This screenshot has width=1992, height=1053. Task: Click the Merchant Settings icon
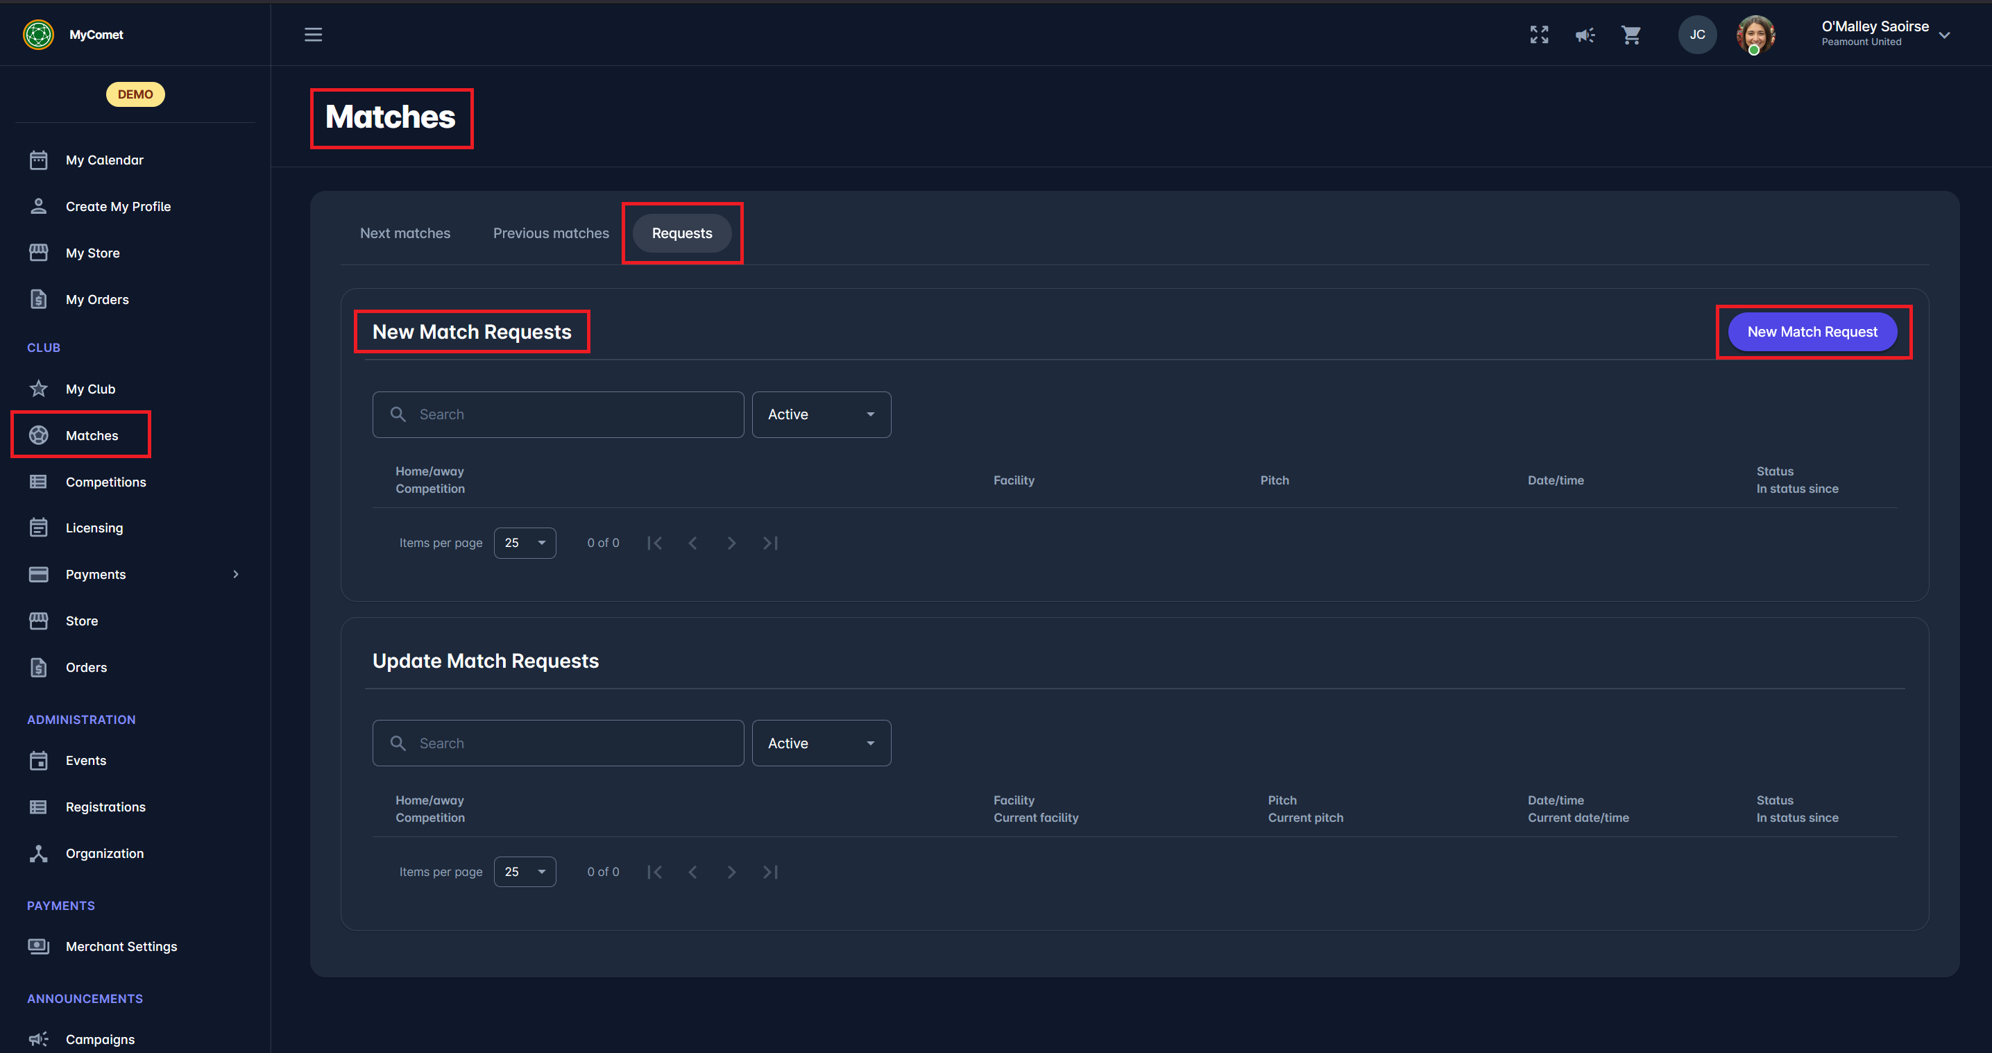pos(39,946)
